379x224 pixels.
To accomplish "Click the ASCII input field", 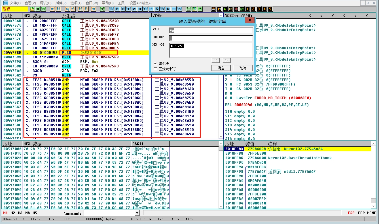I will click(x=211, y=30).
